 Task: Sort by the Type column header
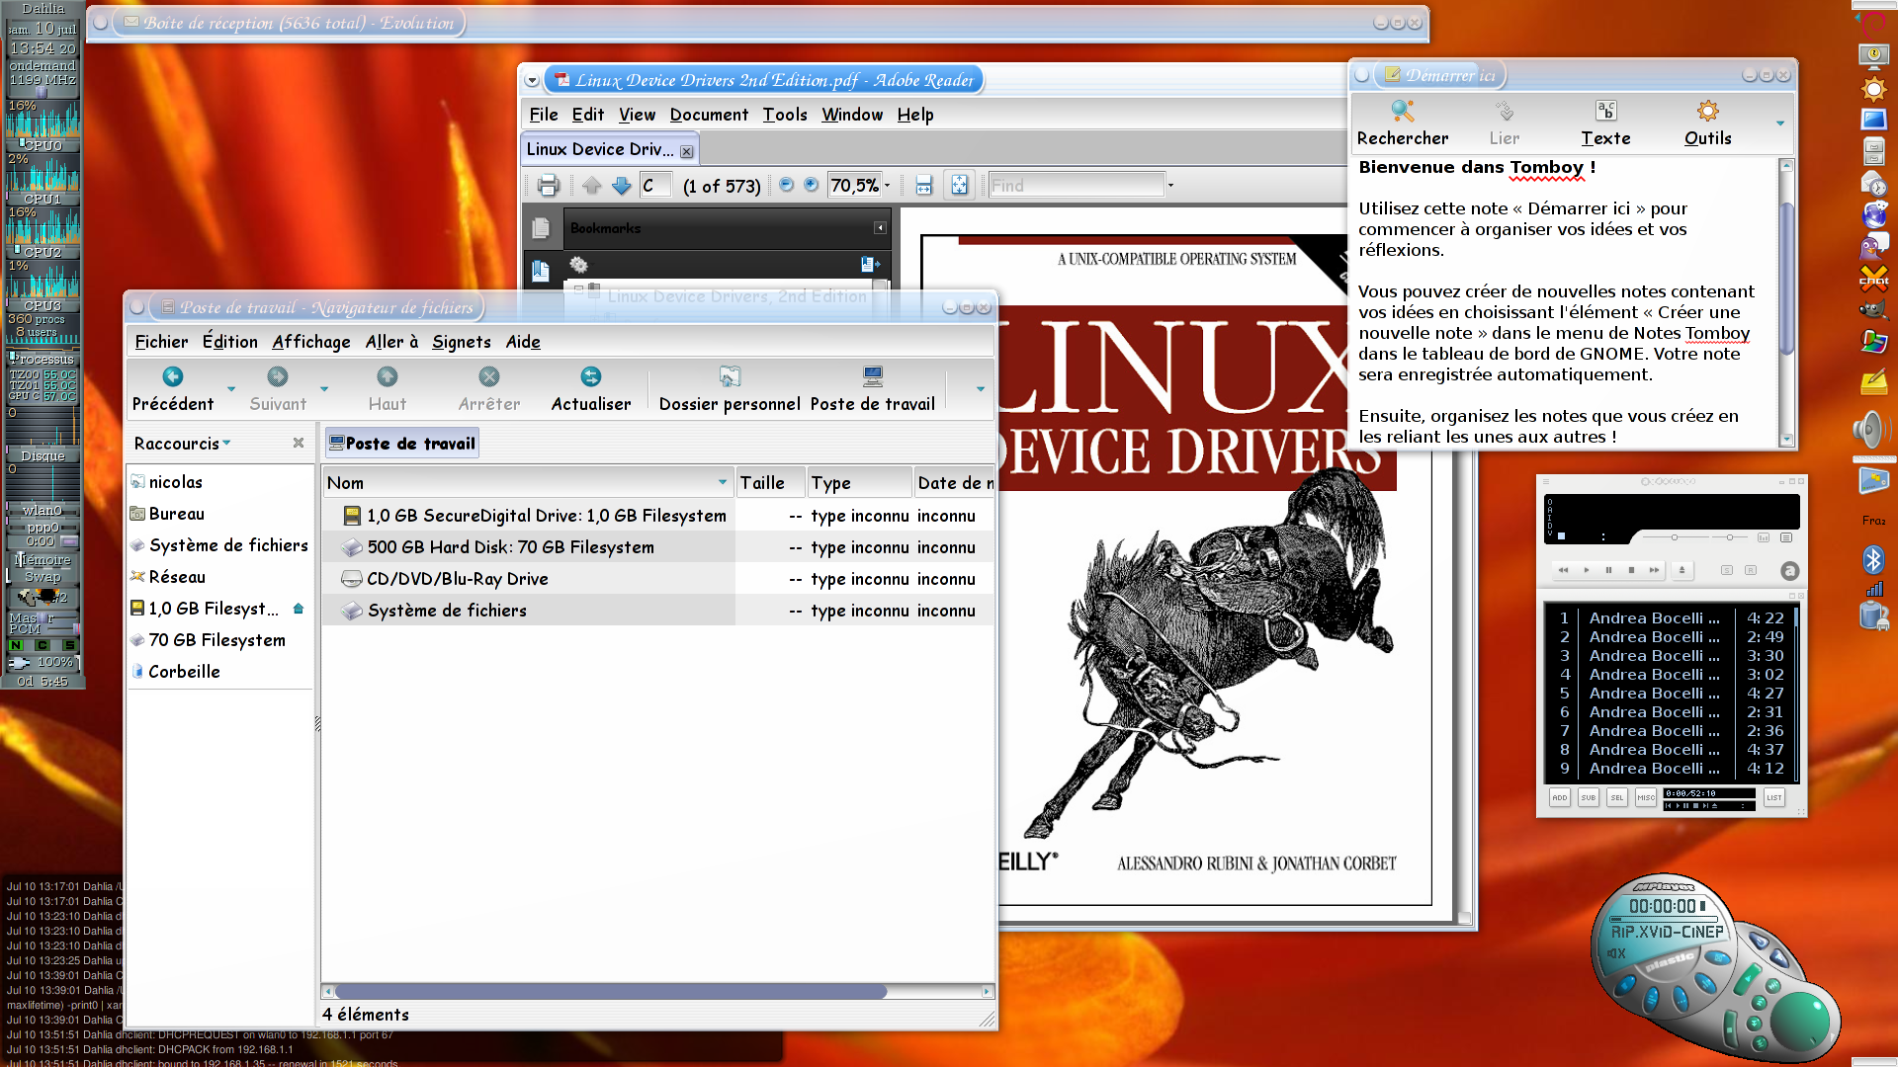(859, 483)
